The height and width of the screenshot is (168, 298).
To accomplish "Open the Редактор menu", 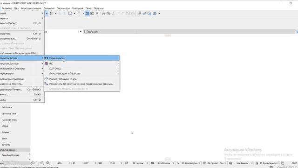I will pyautogui.click(x=7, y=8).
